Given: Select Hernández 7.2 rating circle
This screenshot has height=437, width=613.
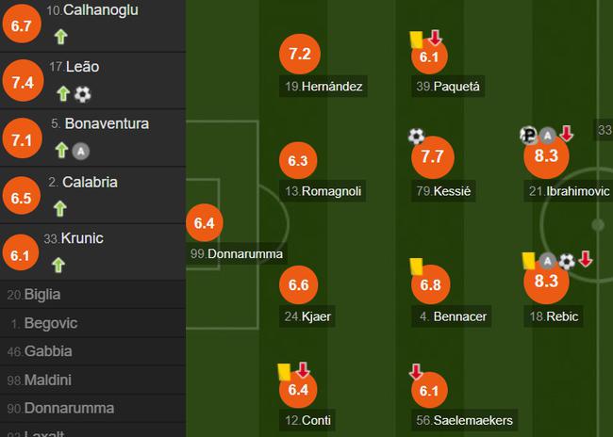Looking at the screenshot, I should [300, 54].
